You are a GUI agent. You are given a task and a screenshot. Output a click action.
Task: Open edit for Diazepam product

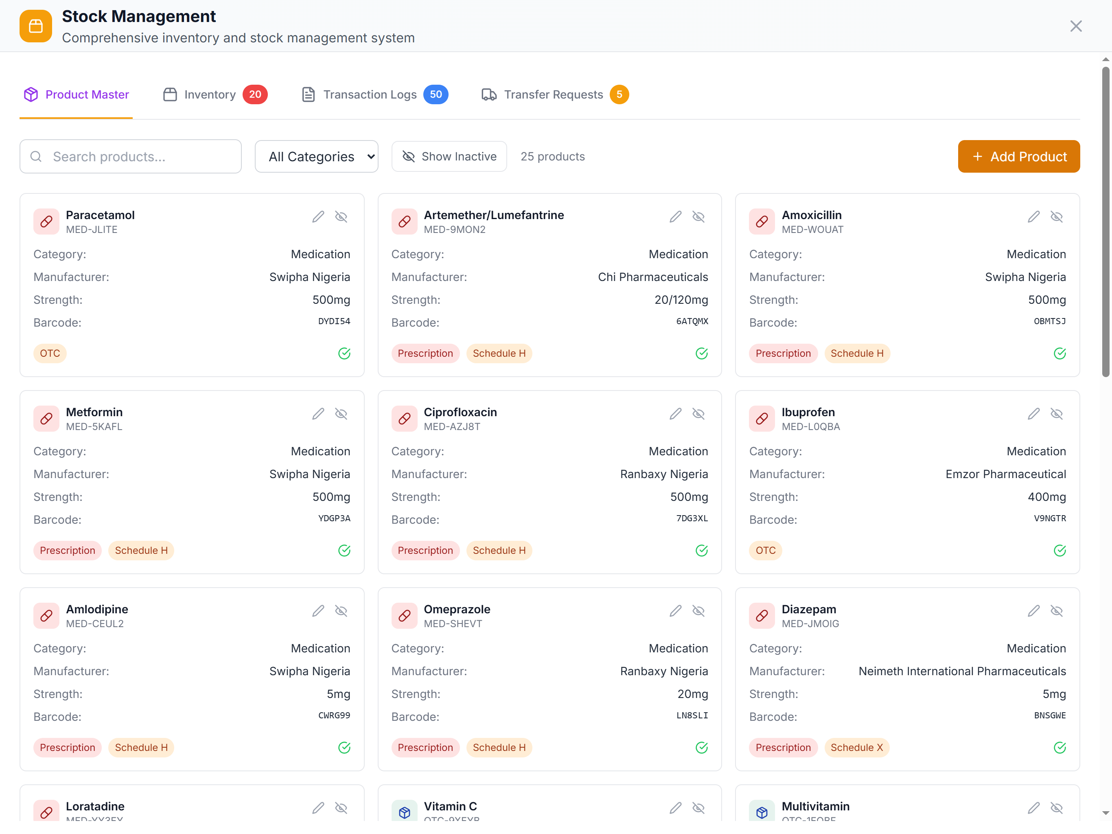coord(1033,611)
